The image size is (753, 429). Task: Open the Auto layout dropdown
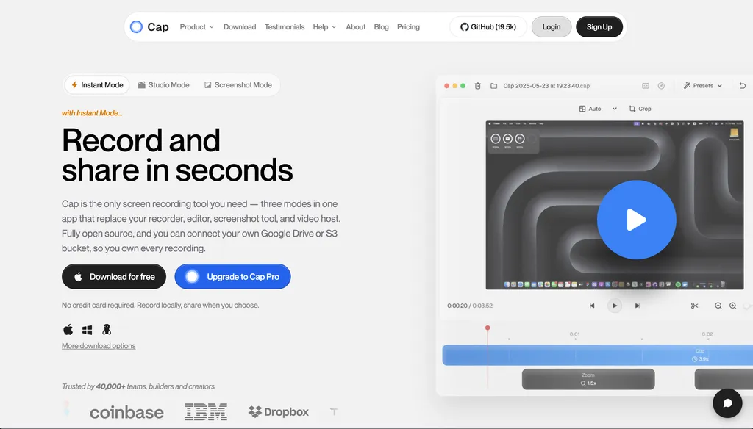[x=598, y=109]
